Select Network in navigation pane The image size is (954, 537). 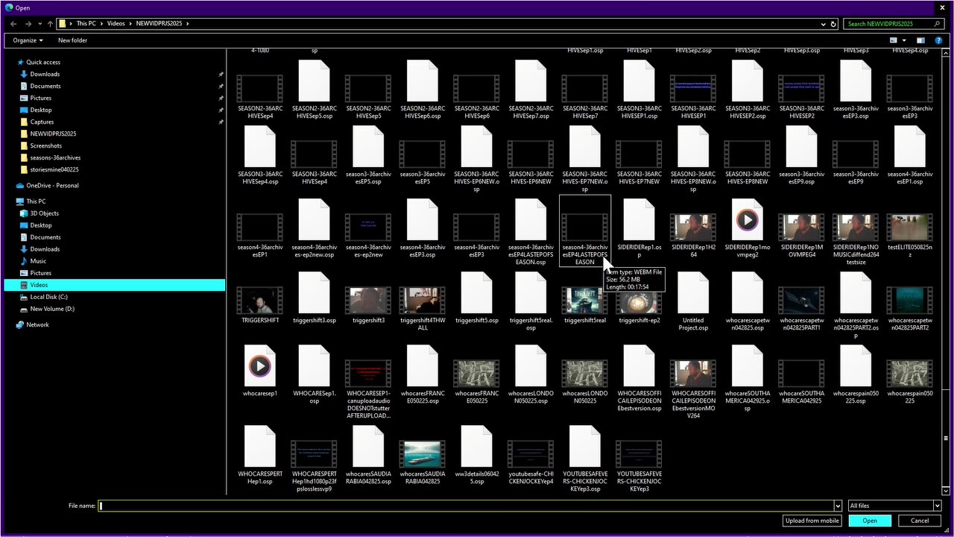coord(37,324)
